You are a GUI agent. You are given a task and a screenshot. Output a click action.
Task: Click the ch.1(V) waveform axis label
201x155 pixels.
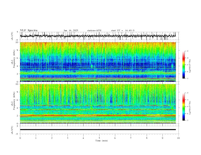coord(12,36)
